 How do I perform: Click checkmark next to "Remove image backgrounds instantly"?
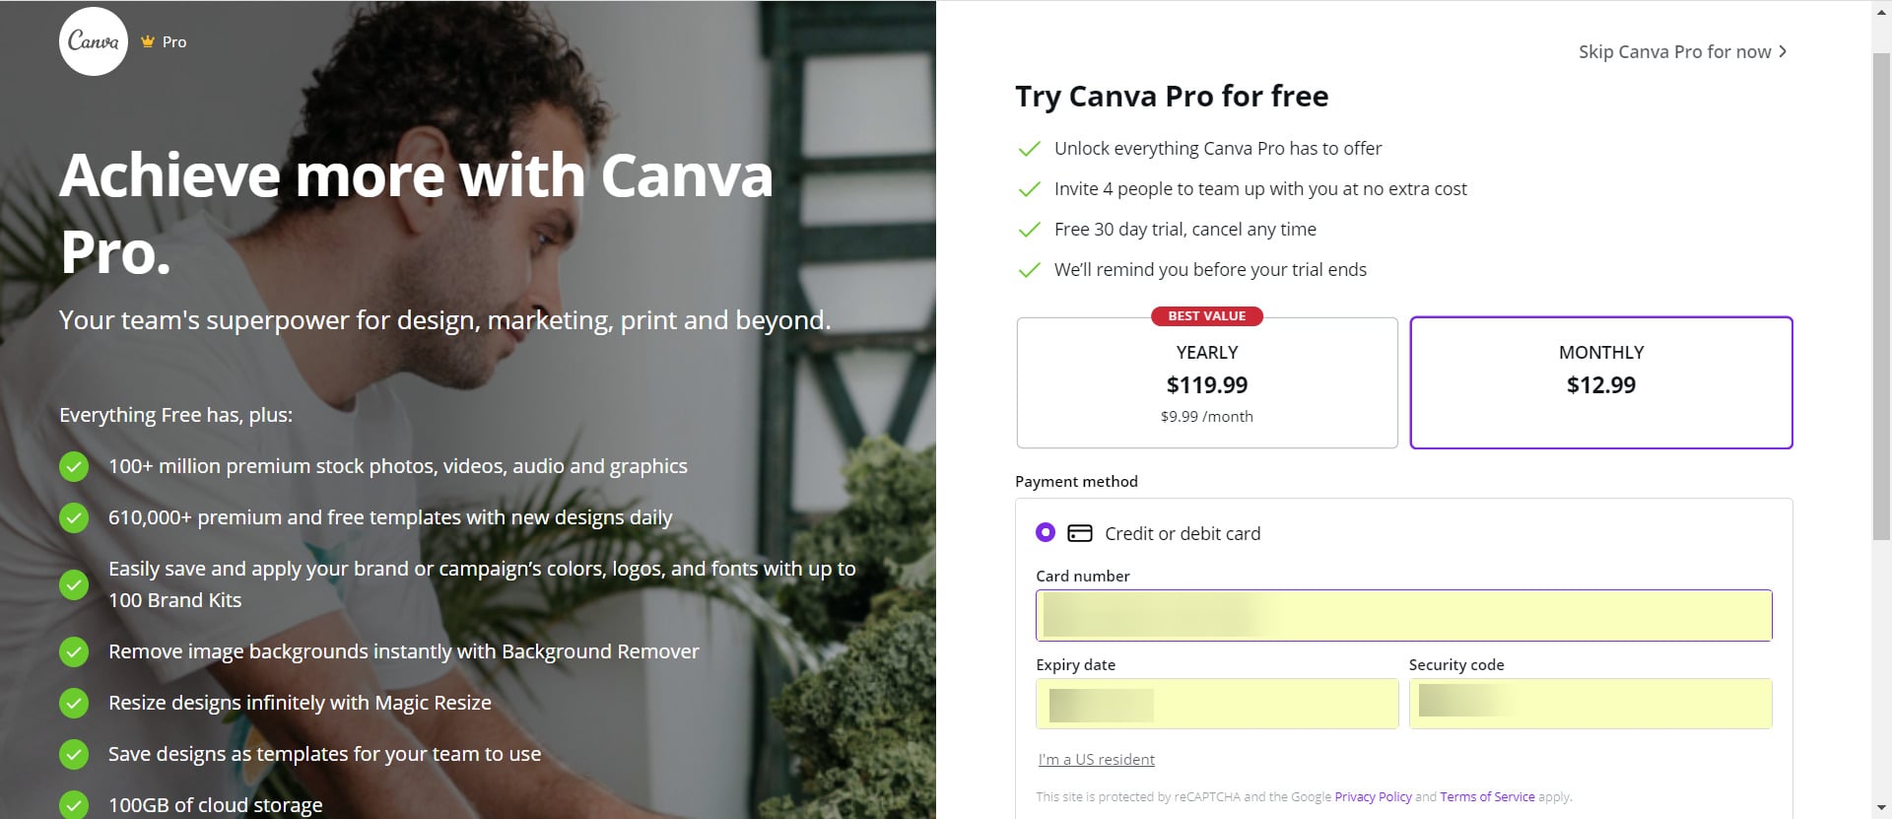coord(74,651)
